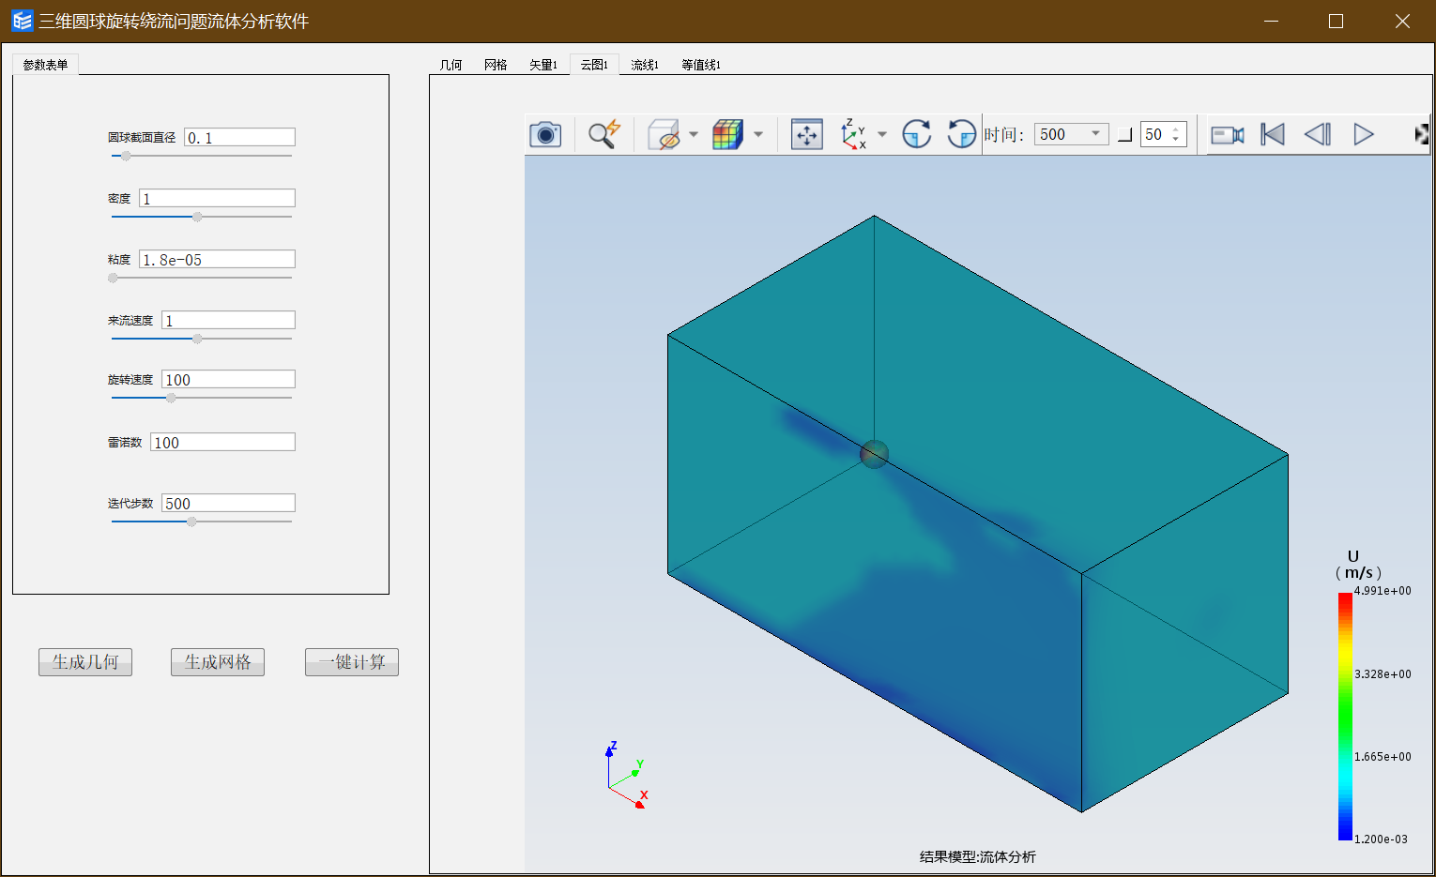
Task: Click the box visibility icon
Action: 665,134
